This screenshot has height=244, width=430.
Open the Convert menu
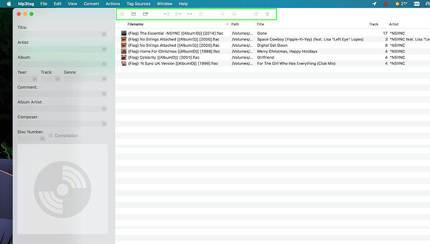92,4
